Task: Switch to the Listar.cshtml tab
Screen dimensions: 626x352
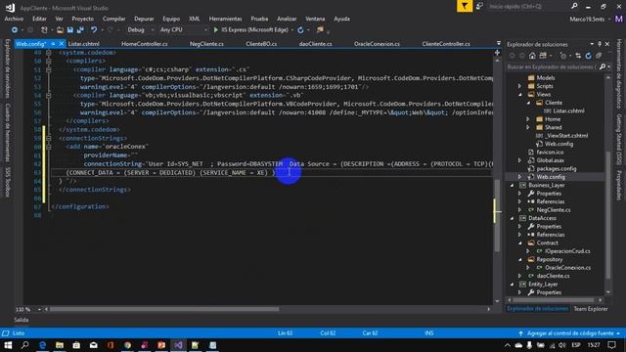Action: [84, 44]
